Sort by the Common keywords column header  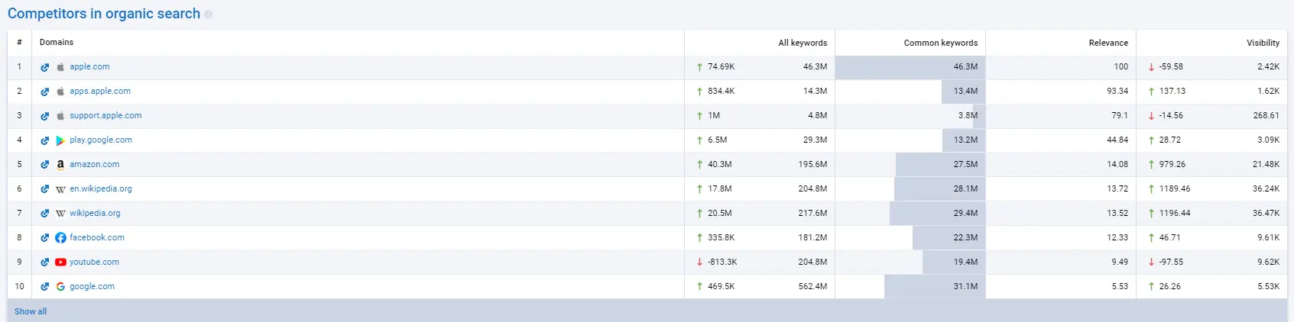[x=940, y=43]
